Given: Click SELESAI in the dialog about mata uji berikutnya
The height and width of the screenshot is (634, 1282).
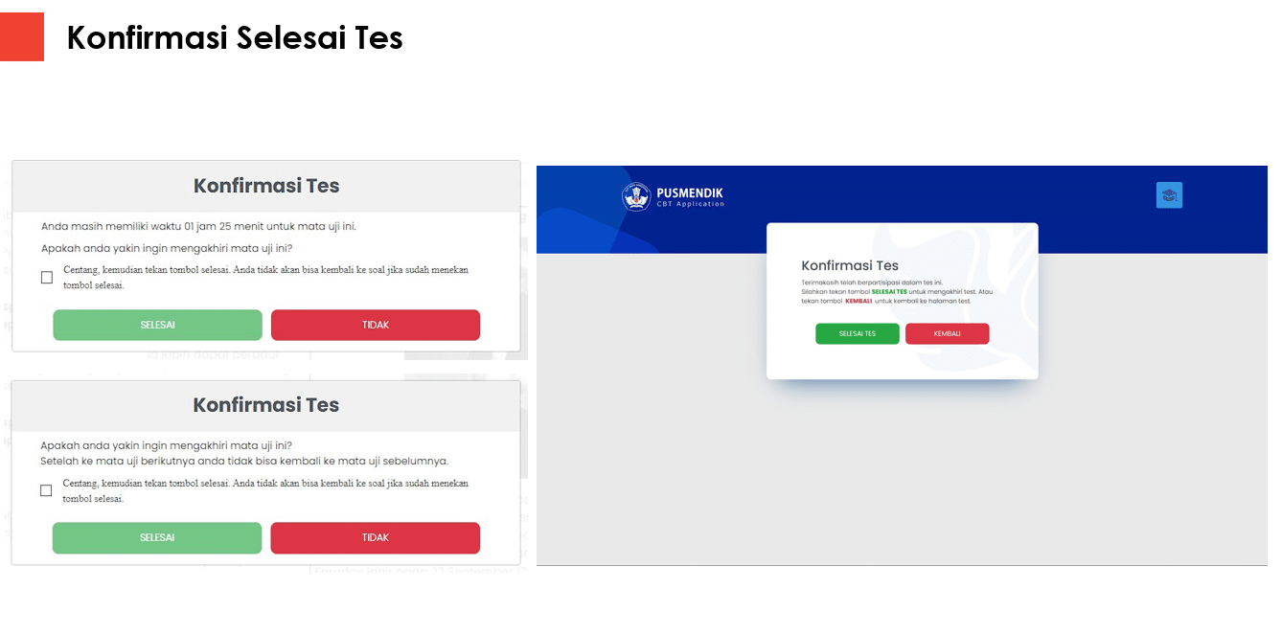Looking at the screenshot, I should tap(157, 537).
